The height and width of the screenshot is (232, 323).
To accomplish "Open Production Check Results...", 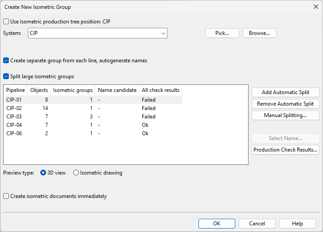I will coord(285,150).
